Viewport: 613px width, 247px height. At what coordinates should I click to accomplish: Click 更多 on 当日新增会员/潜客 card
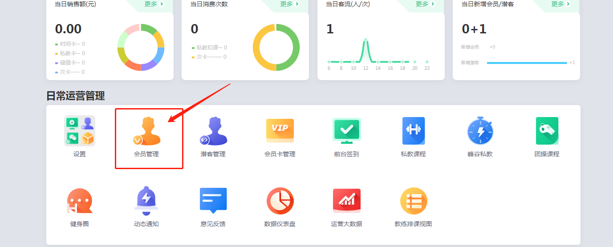click(x=561, y=4)
